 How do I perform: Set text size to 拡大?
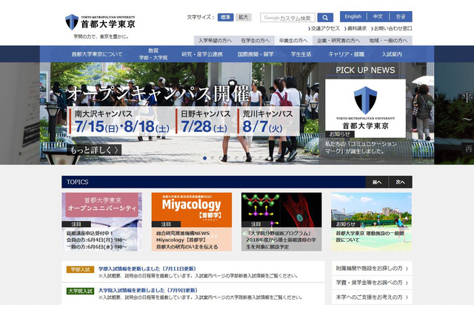click(x=244, y=17)
